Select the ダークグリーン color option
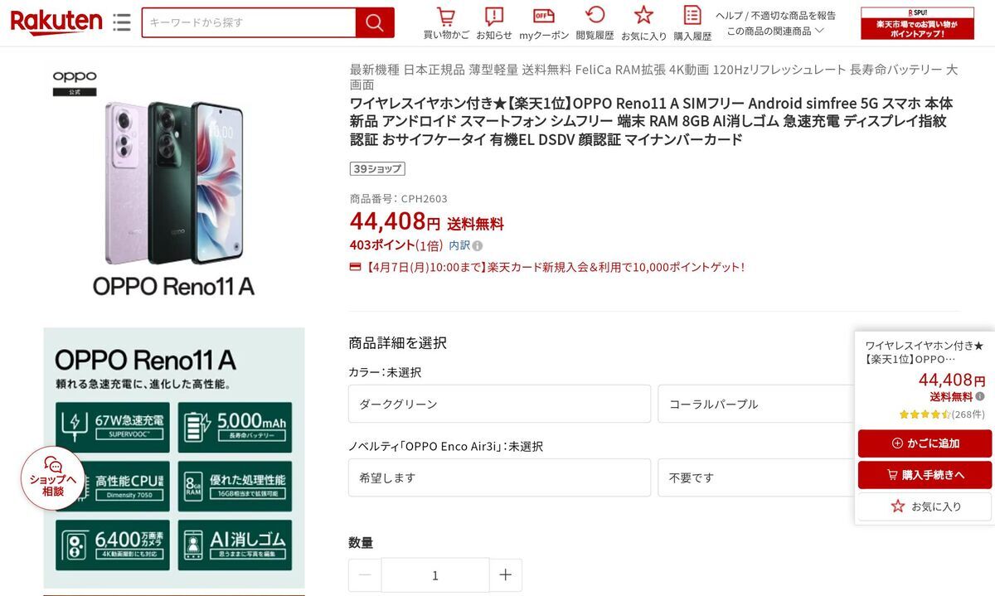The image size is (995, 596). [x=499, y=404]
